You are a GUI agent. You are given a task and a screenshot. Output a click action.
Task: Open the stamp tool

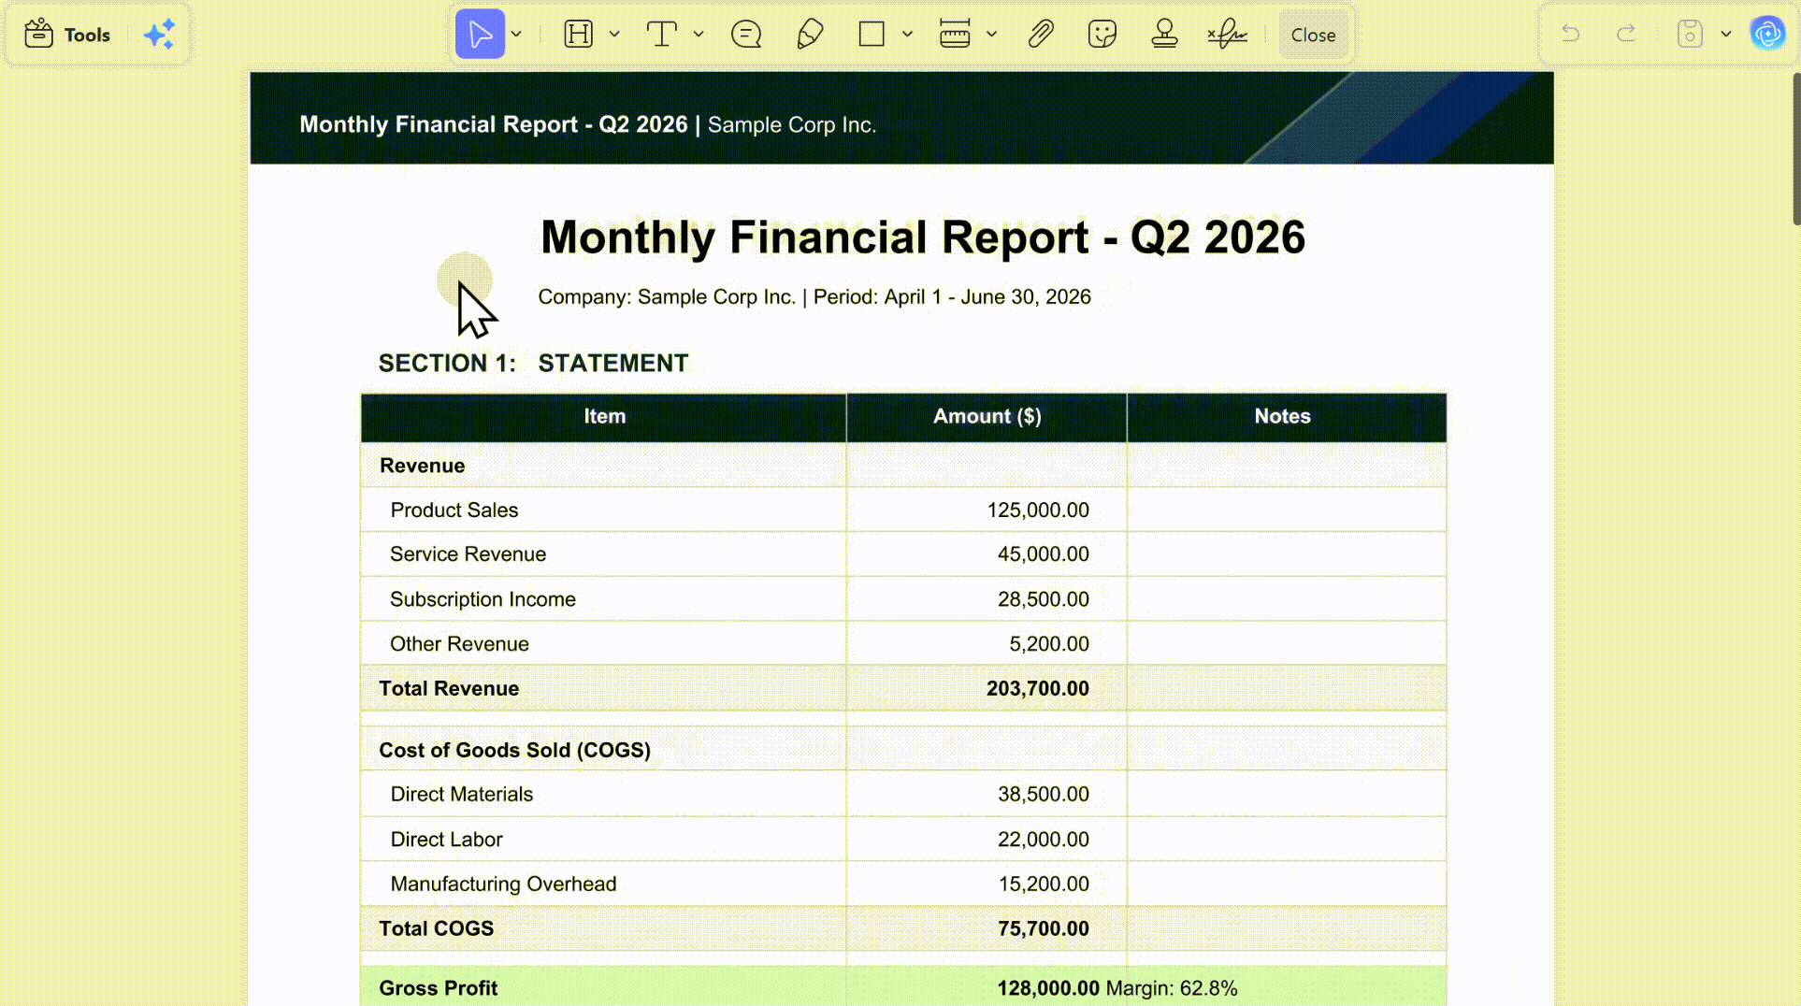pyautogui.click(x=1164, y=35)
